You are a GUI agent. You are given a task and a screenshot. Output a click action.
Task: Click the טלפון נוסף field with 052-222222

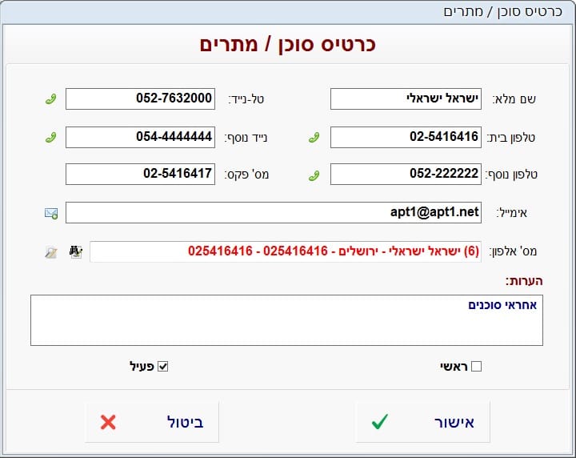[x=406, y=173]
